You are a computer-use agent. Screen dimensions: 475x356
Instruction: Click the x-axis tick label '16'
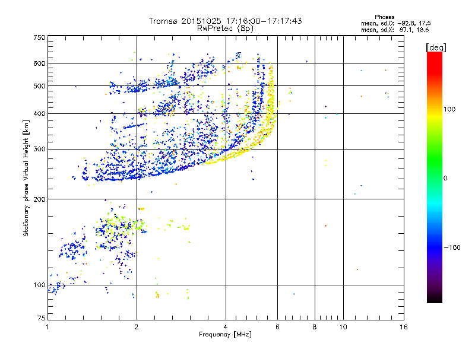404,327
